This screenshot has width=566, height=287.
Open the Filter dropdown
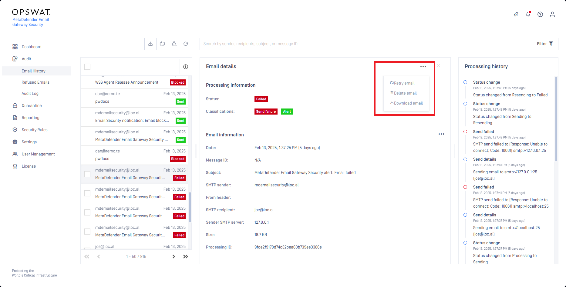pos(545,44)
